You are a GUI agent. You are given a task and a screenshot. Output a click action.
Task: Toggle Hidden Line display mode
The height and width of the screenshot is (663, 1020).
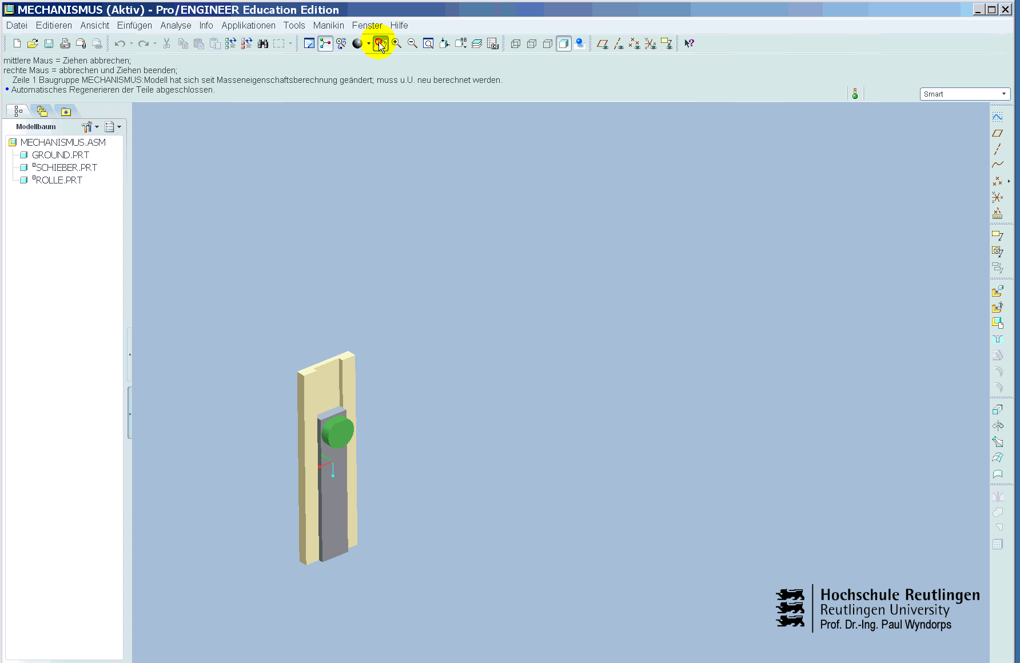pyautogui.click(x=531, y=43)
